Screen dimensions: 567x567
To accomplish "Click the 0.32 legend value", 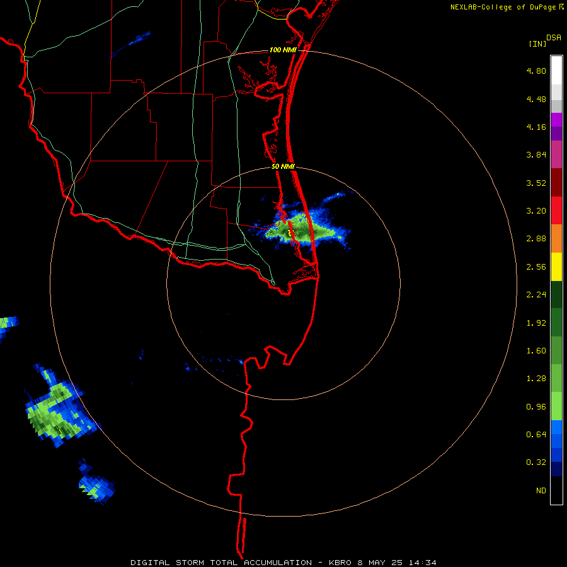I will [536, 462].
